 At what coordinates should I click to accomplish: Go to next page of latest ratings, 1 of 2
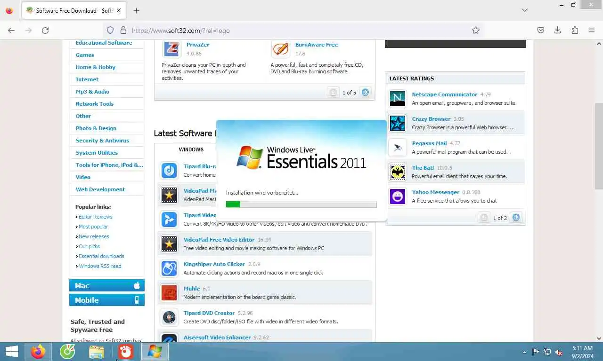[516, 218]
